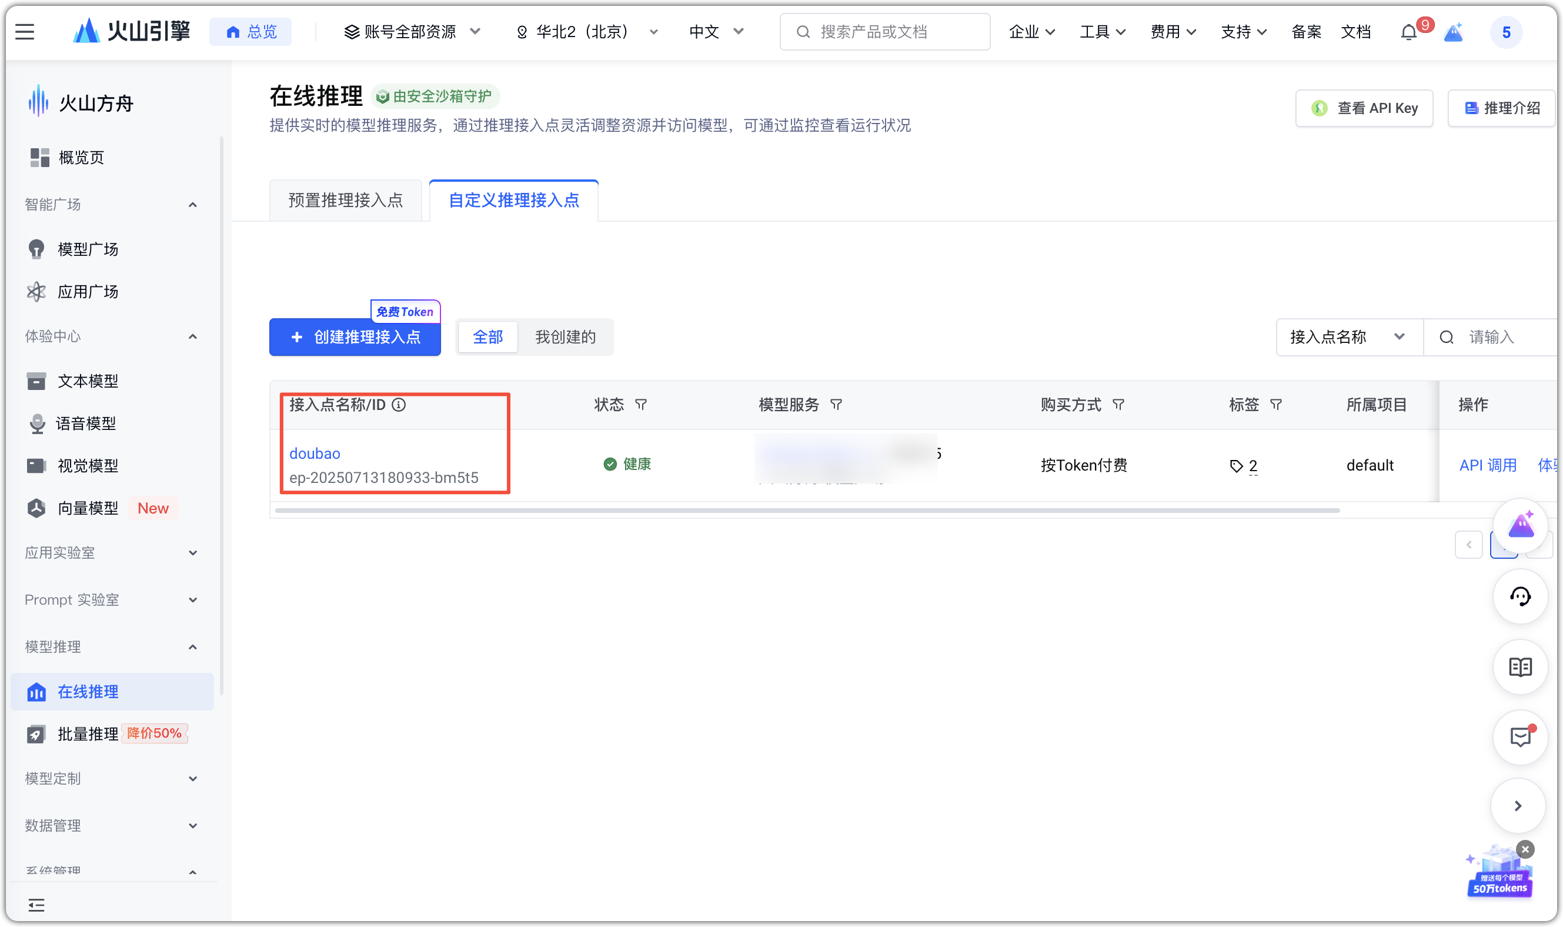Collapse the sidebar using bottom-left icon

36,905
